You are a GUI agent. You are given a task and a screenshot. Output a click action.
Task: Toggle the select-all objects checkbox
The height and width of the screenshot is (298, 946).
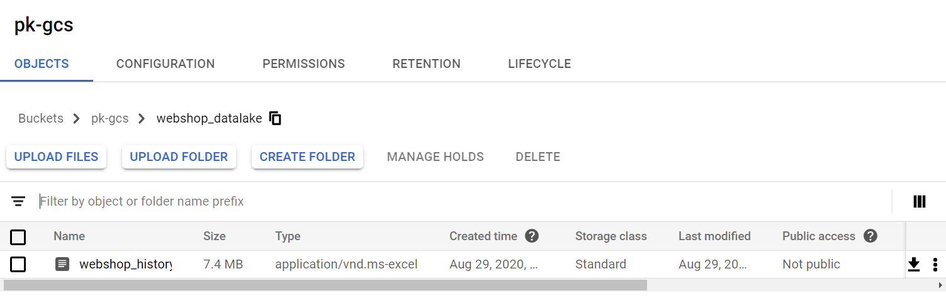[x=18, y=237]
